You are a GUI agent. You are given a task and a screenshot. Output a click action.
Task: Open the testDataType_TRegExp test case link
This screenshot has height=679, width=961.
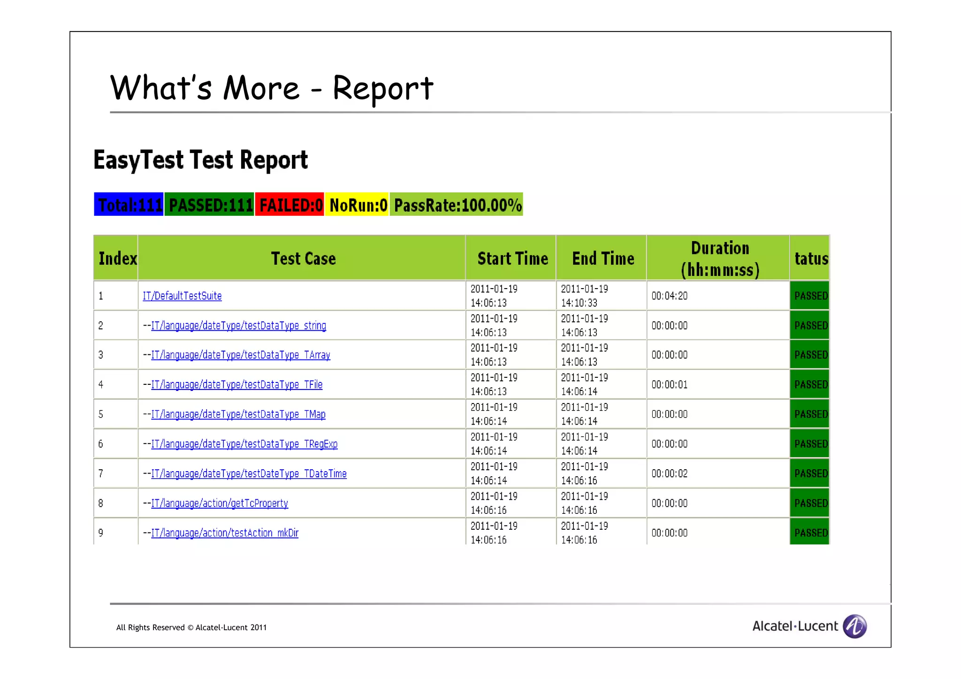coord(244,443)
